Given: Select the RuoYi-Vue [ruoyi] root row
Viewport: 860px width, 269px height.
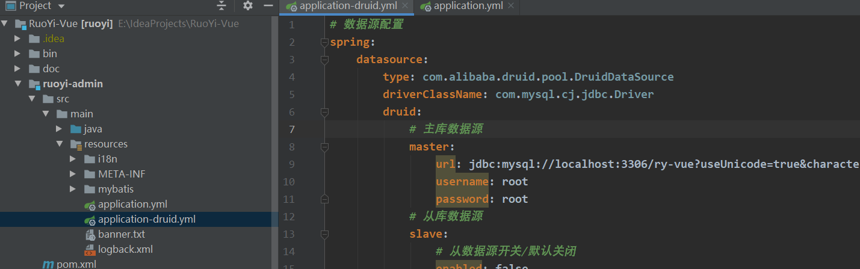Looking at the screenshot, I should coord(139,24).
